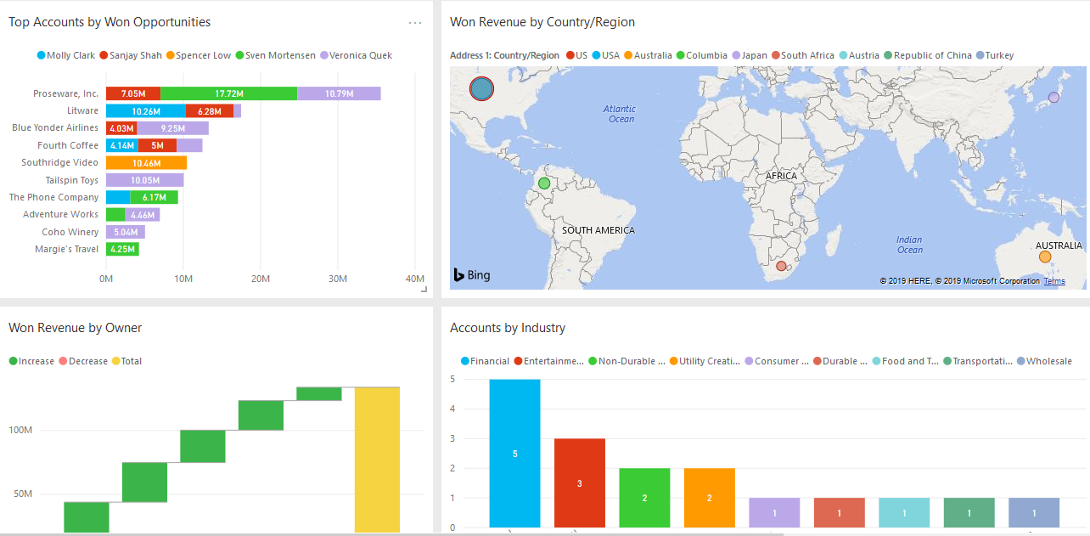This screenshot has height=536, width=1090.
Task: Toggle the Molly Clark legend item
Action: [65, 54]
